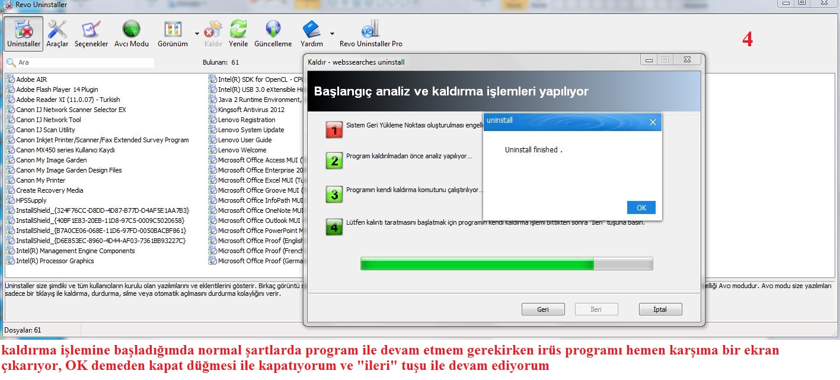Expand the Yardım dropdown arrow
Image resolution: width=840 pixels, height=380 pixels.
point(332,33)
